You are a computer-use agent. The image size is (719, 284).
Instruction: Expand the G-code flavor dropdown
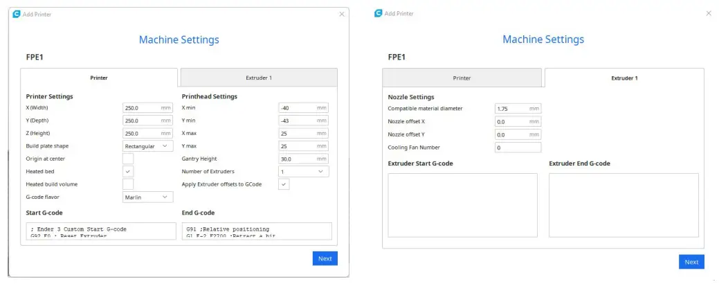[x=147, y=197]
